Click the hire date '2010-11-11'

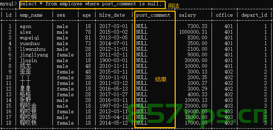click(x=114, y=66)
